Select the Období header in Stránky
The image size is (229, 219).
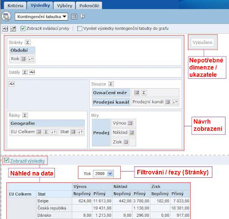tap(22, 50)
